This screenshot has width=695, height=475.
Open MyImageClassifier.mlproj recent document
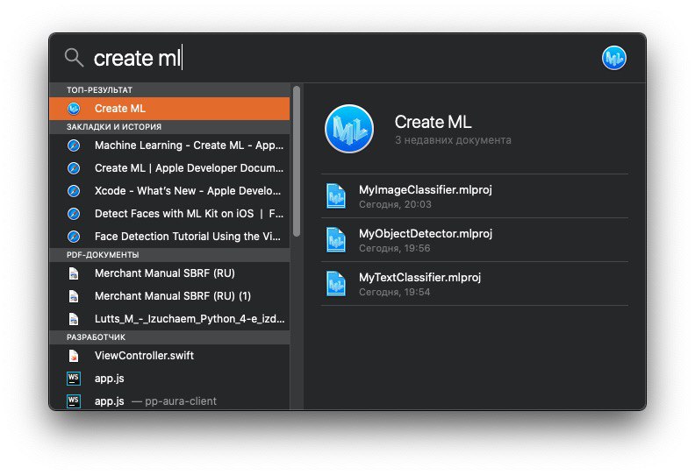[x=474, y=196]
